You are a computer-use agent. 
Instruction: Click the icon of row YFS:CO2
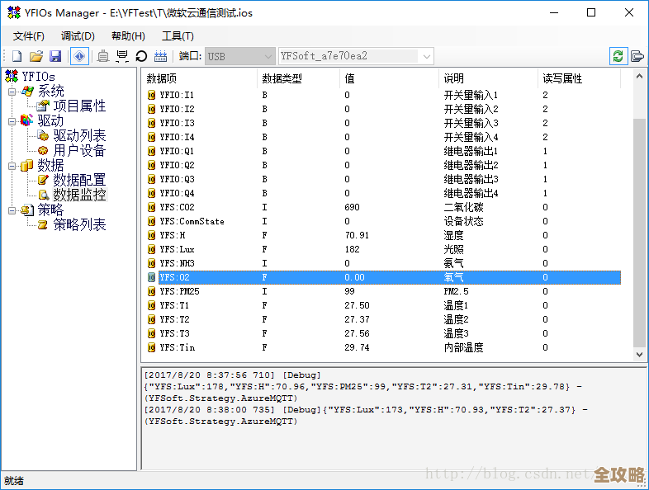[151, 208]
